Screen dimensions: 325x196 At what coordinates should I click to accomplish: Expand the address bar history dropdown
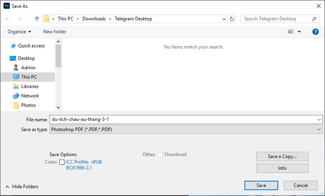[224, 19]
